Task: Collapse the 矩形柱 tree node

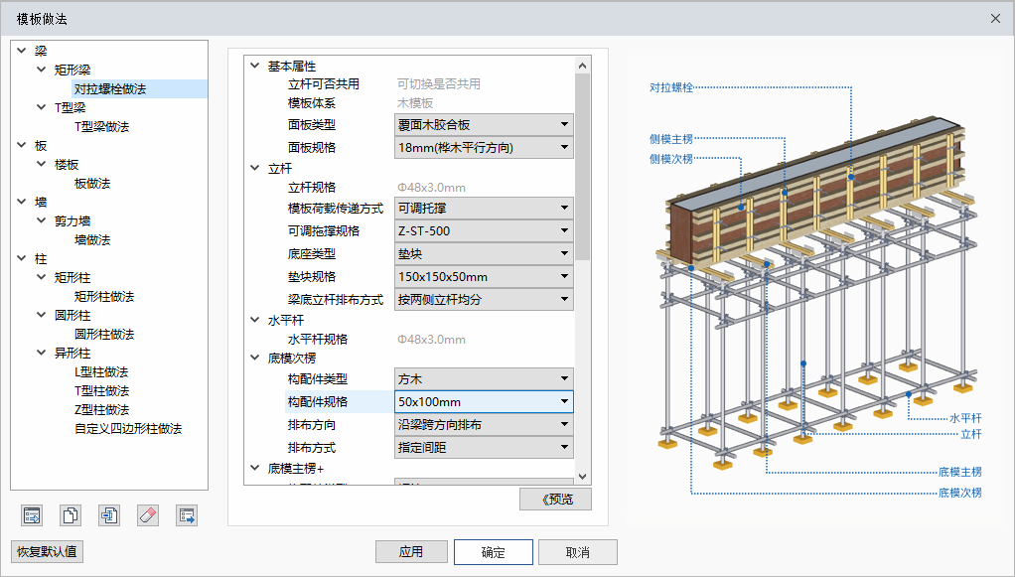Action: coord(42,277)
